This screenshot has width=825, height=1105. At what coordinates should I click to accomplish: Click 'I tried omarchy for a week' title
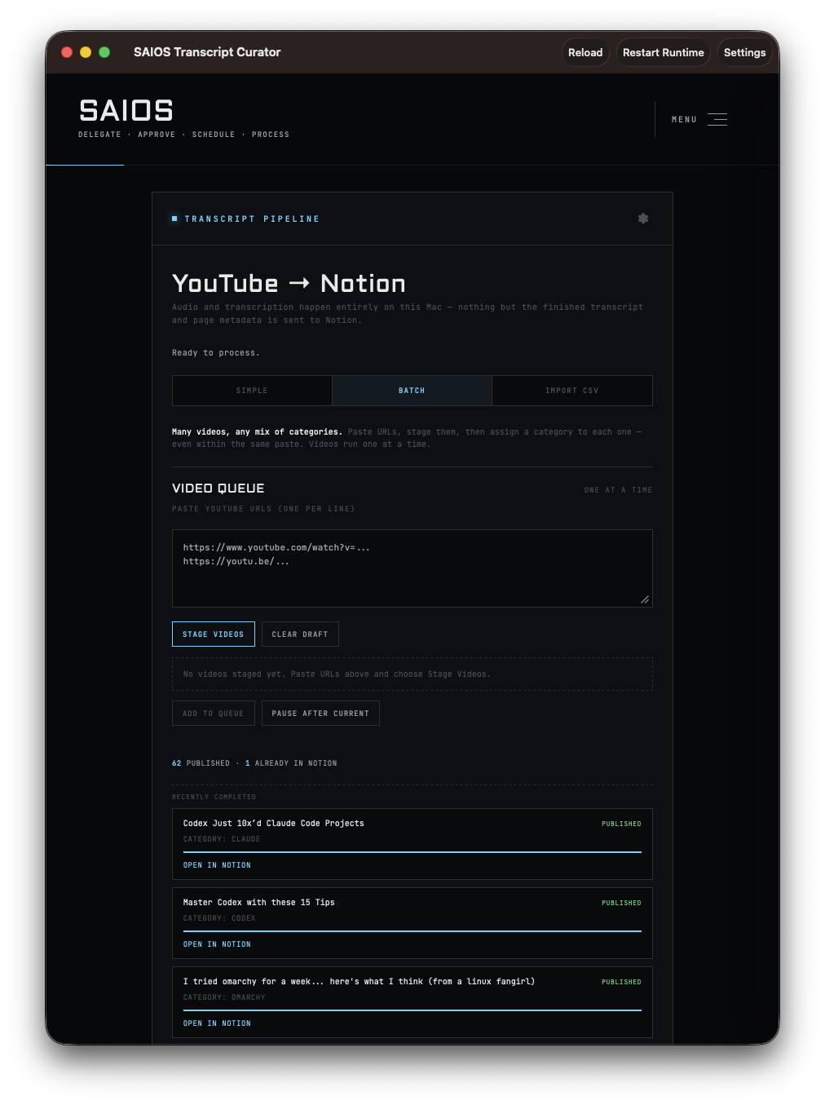360,982
